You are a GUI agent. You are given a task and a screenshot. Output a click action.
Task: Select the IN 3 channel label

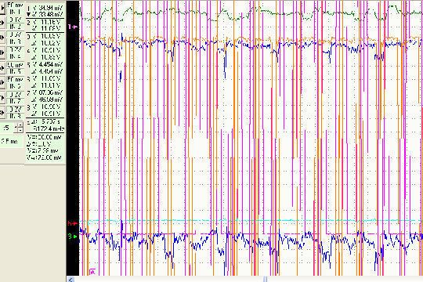[x=15, y=42]
